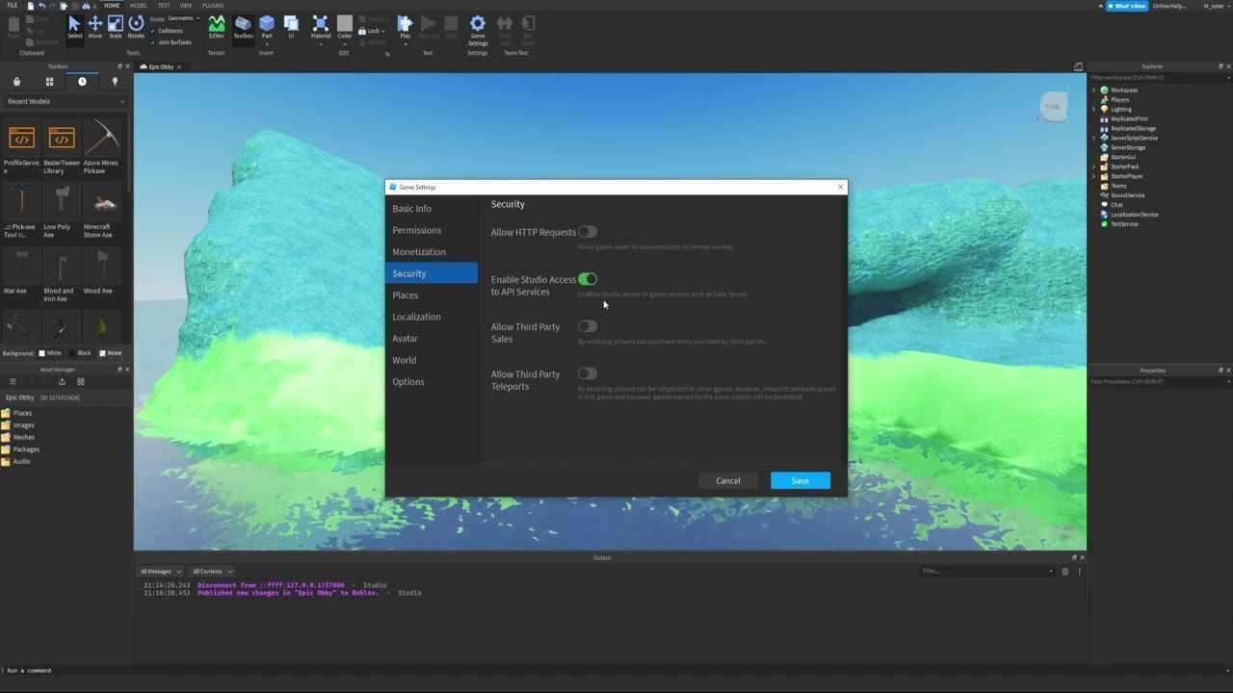Screen dimensions: 1233x693
Task: Open Toolbox Marketplace tab icon
Action: point(16,82)
